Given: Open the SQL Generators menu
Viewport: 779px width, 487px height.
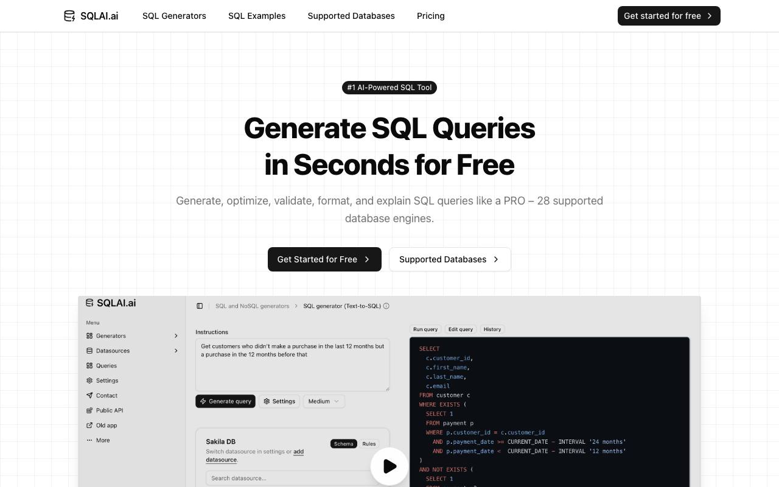Looking at the screenshot, I should (x=174, y=16).
